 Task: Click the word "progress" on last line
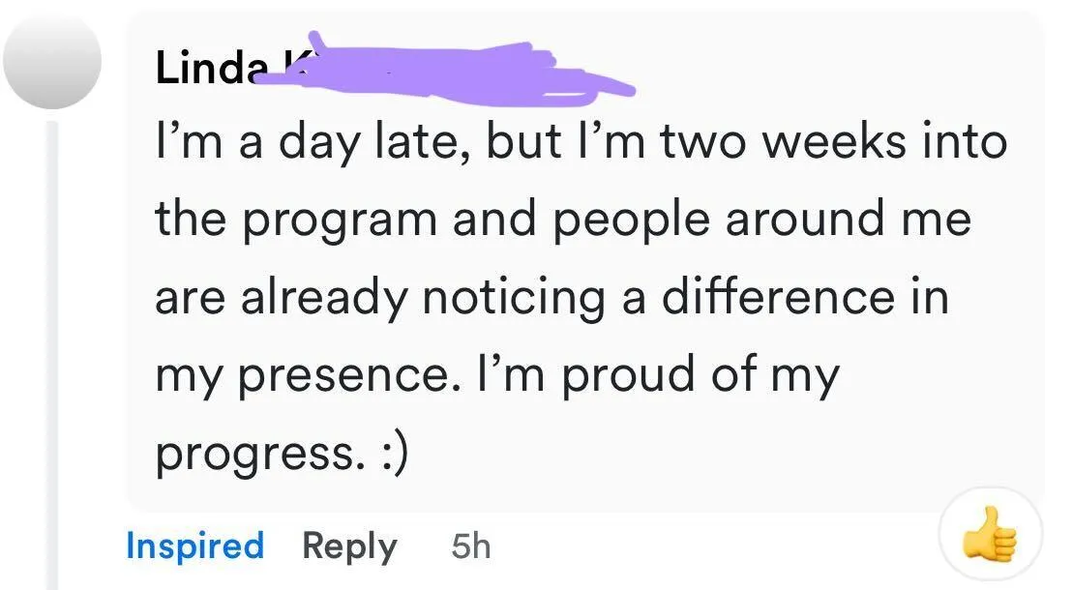click(x=256, y=455)
